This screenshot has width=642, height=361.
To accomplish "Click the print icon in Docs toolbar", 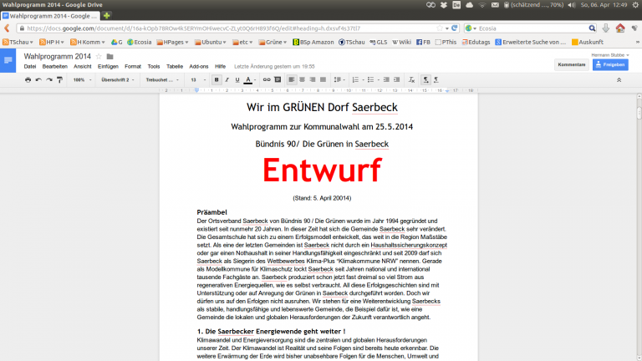I will coord(28,80).
